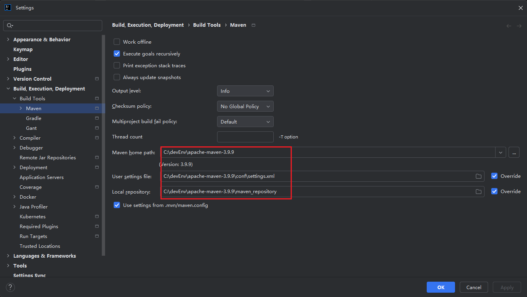Click the ... browse button for Maven home
Image resolution: width=527 pixels, height=297 pixels.
pyautogui.click(x=514, y=152)
